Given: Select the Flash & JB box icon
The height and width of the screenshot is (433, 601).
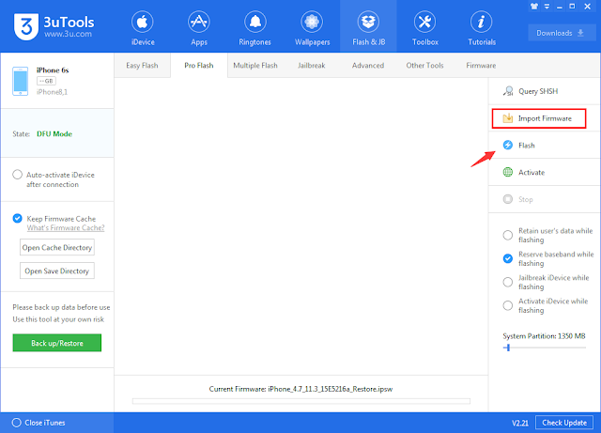Looking at the screenshot, I should (x=368, y=22).
